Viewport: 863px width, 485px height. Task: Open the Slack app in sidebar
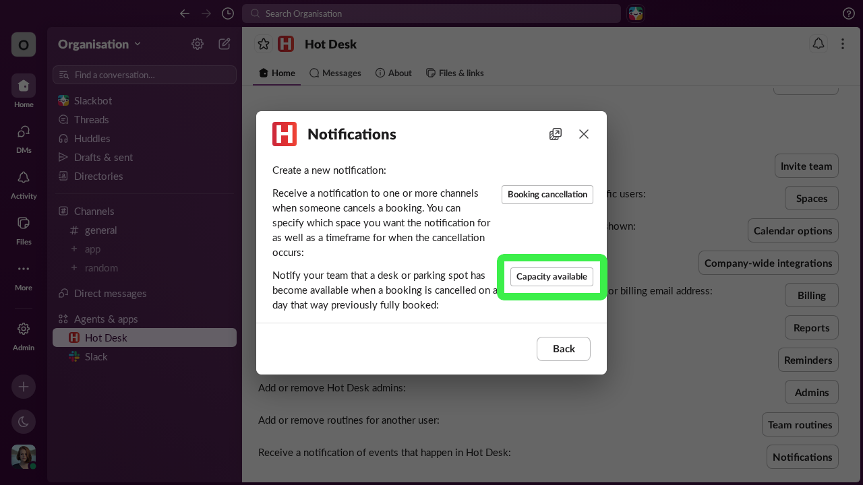[144, 356]
